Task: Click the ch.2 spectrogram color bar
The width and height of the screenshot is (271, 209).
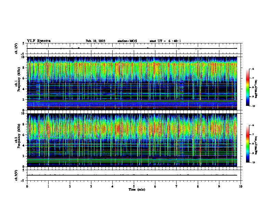Action: tap(248, 144)
